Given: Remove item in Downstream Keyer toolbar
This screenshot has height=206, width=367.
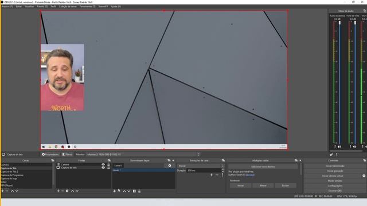Looking at the screenshot, I should click(x=119, y=191).
